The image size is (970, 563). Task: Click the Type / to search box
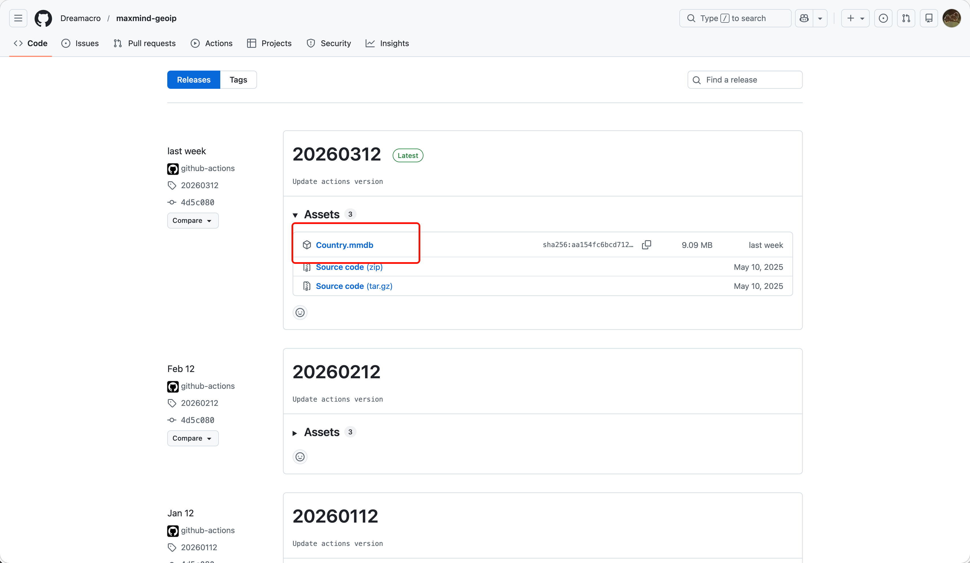click(x=735, y=18)
